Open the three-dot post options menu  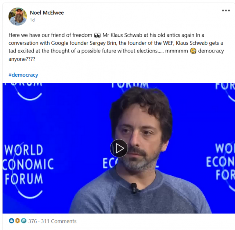coord(226,11)
